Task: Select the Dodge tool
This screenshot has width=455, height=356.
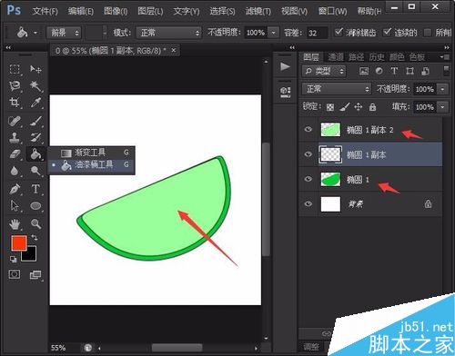Action: click(35, 171)
